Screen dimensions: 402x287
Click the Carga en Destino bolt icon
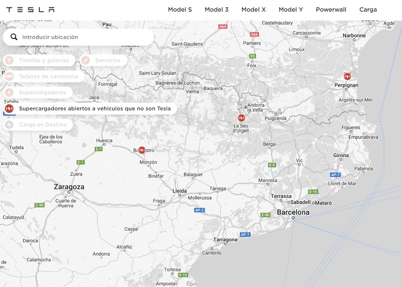coord(9,124)
